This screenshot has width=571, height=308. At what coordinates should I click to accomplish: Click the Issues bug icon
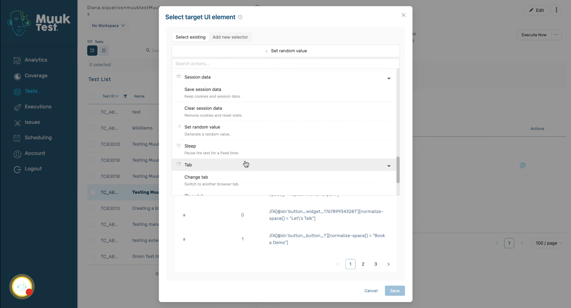17,123
